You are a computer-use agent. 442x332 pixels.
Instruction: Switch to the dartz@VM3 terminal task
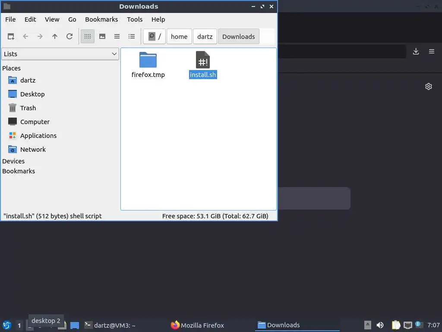pos(110,325)
